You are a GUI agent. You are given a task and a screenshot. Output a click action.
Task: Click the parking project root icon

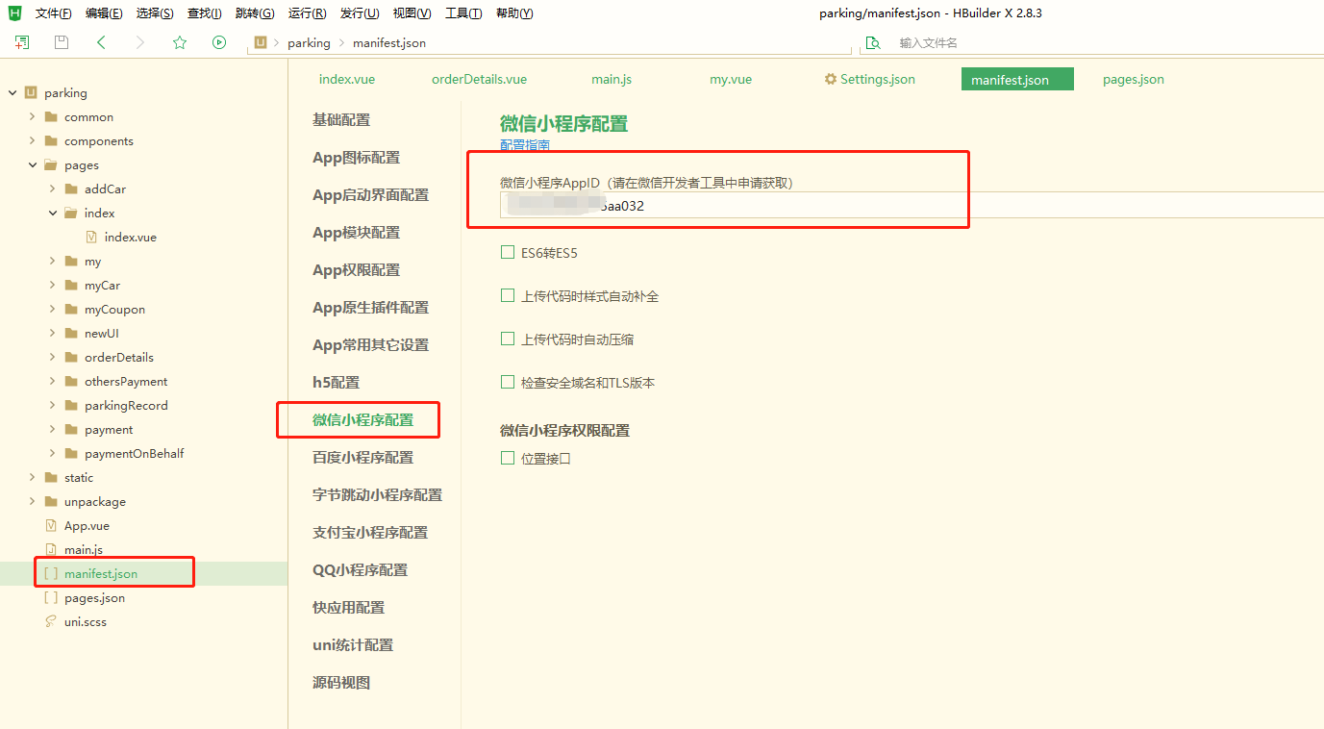click(x=31, y=93)
